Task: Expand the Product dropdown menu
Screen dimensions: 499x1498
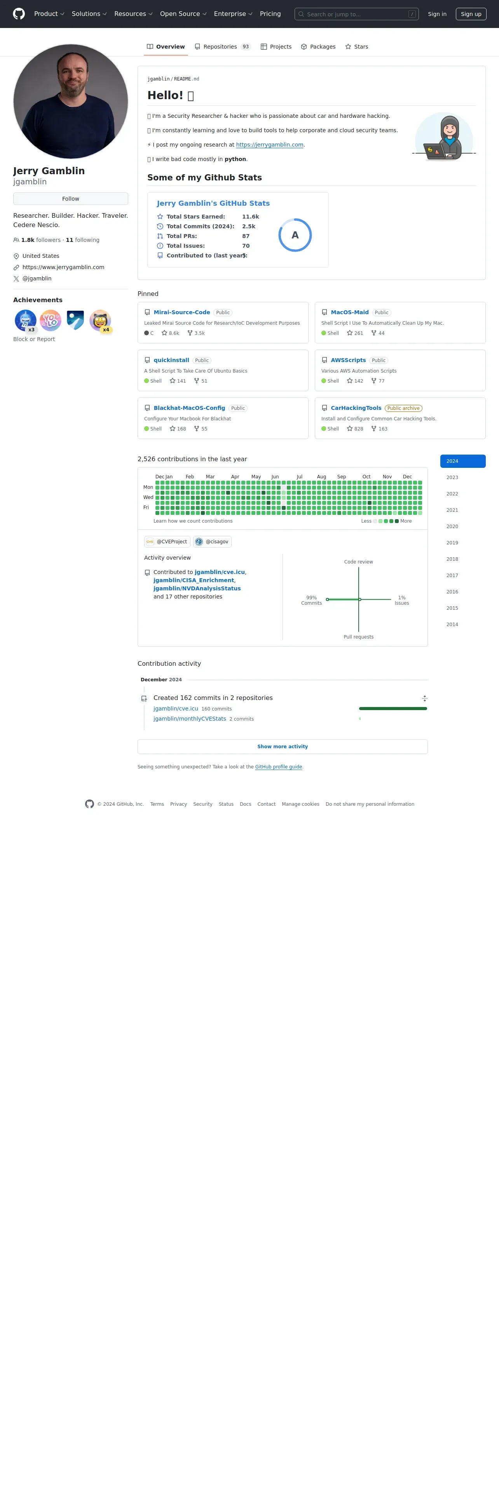Action: tap(49, 14)
